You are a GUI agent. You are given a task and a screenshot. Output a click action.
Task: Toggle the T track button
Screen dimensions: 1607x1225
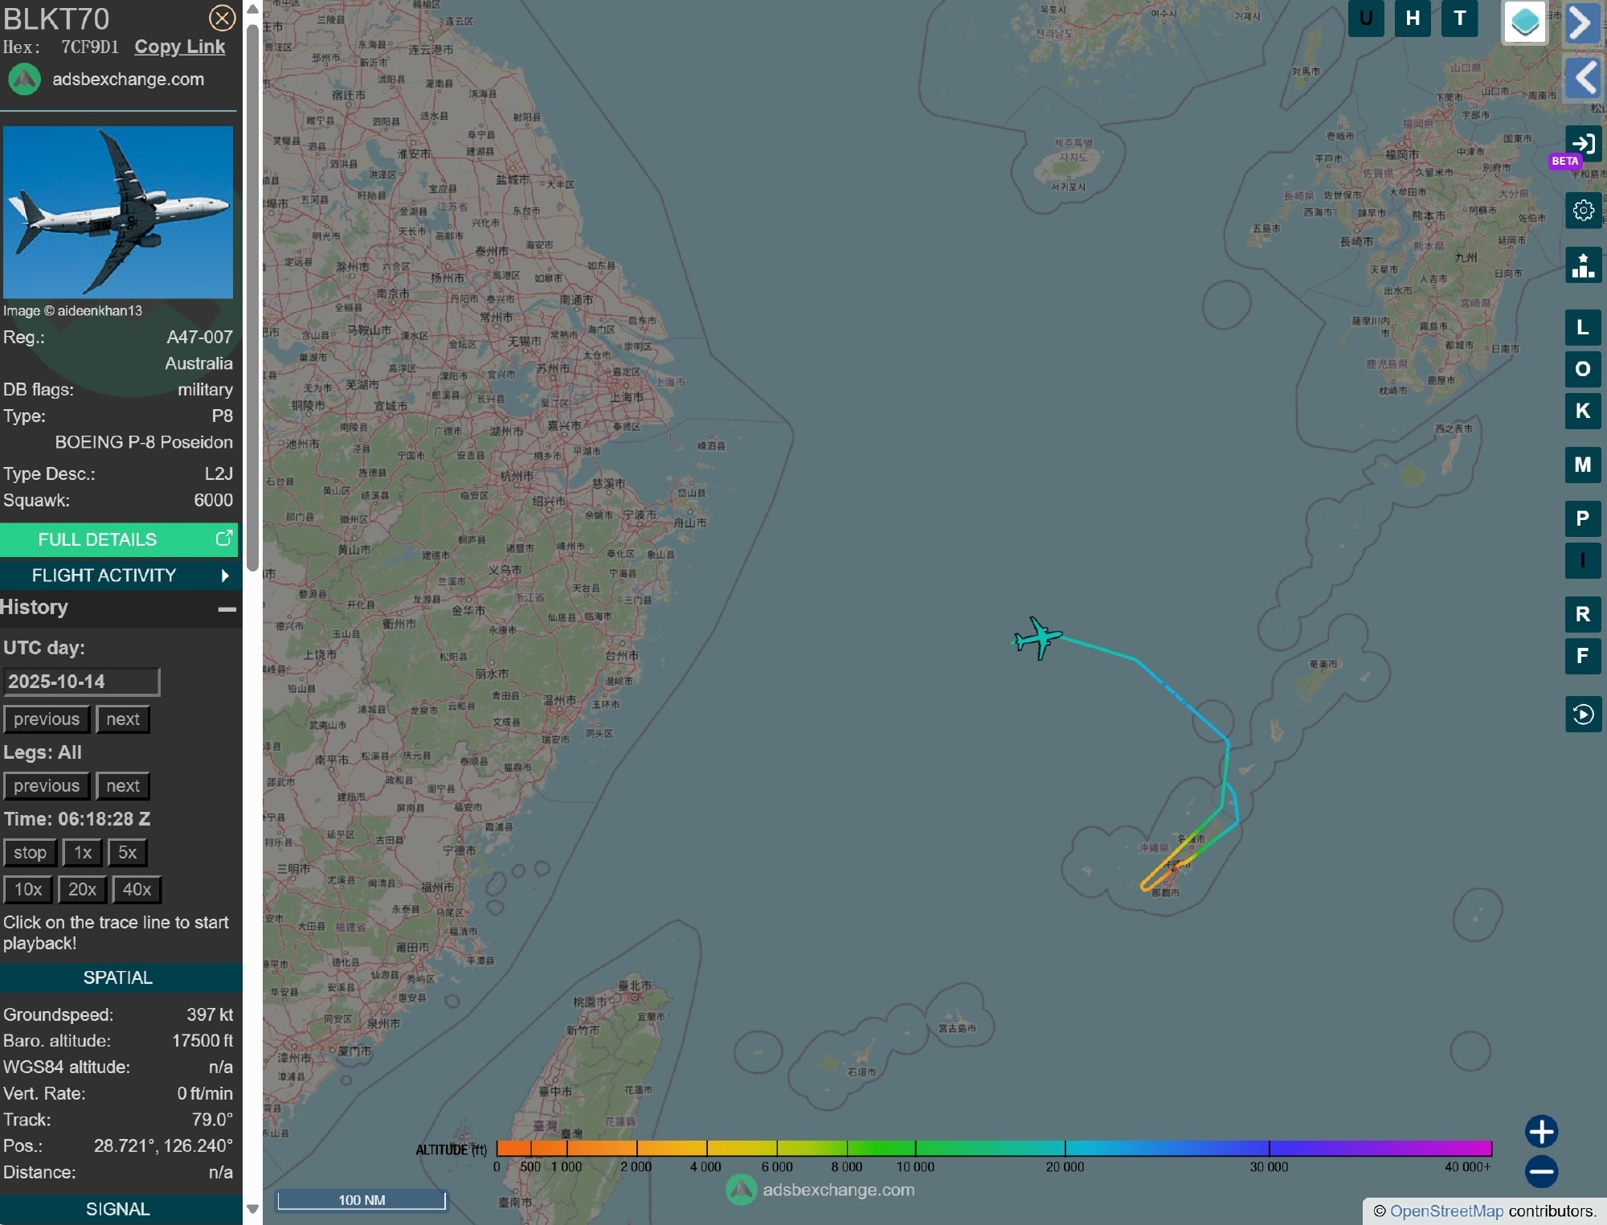tap(1459, 18)
